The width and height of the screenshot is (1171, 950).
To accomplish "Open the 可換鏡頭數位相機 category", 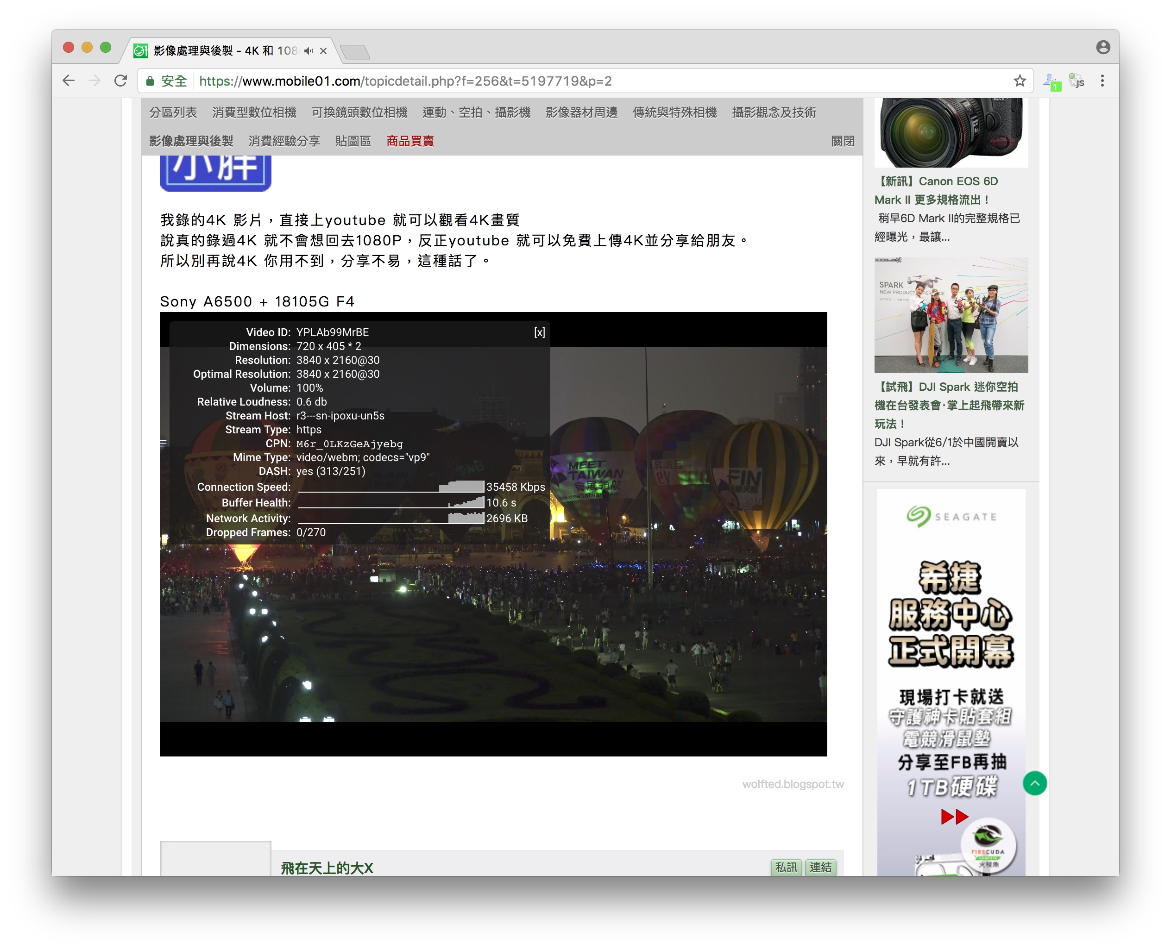I will point(359,112).
